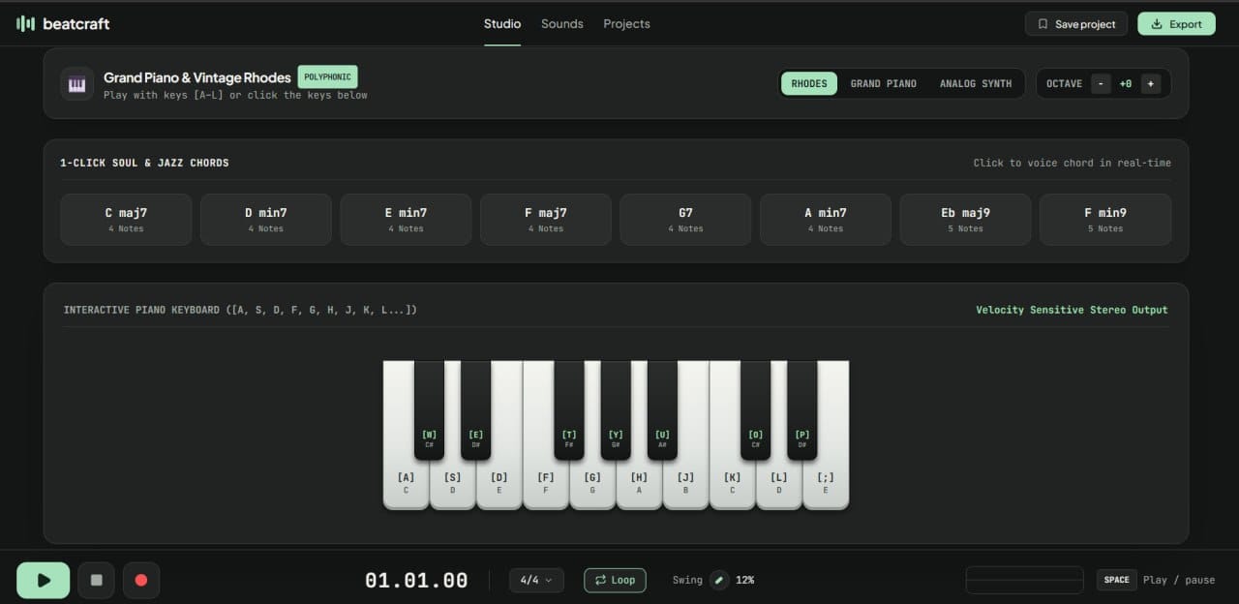Play the white key labeled [L] D
This screenshot has height=604, width=1239.
779,482
